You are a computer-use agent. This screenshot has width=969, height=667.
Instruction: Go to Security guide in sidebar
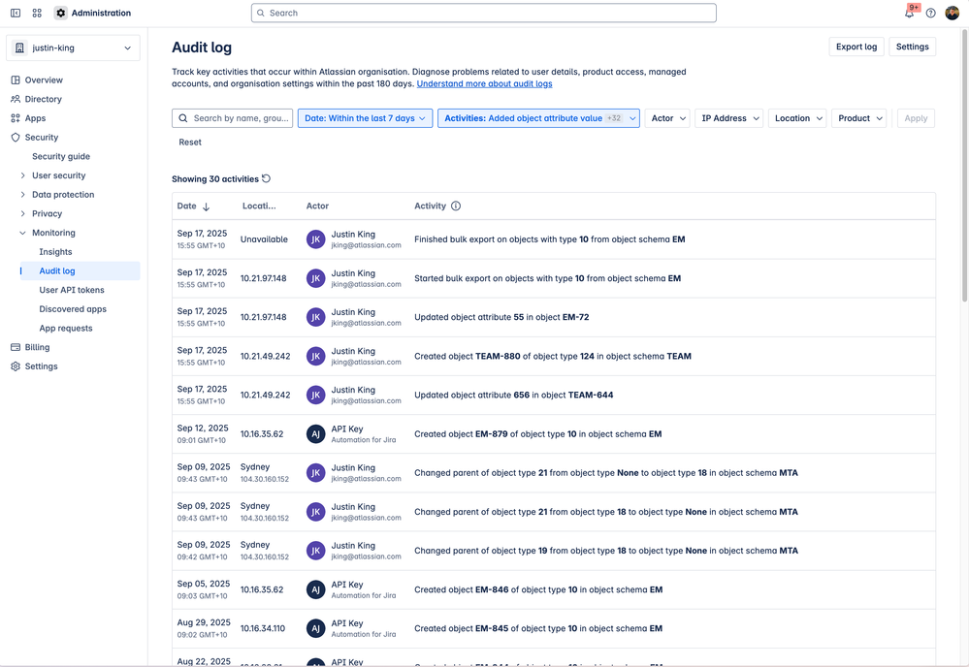[61, 156]
